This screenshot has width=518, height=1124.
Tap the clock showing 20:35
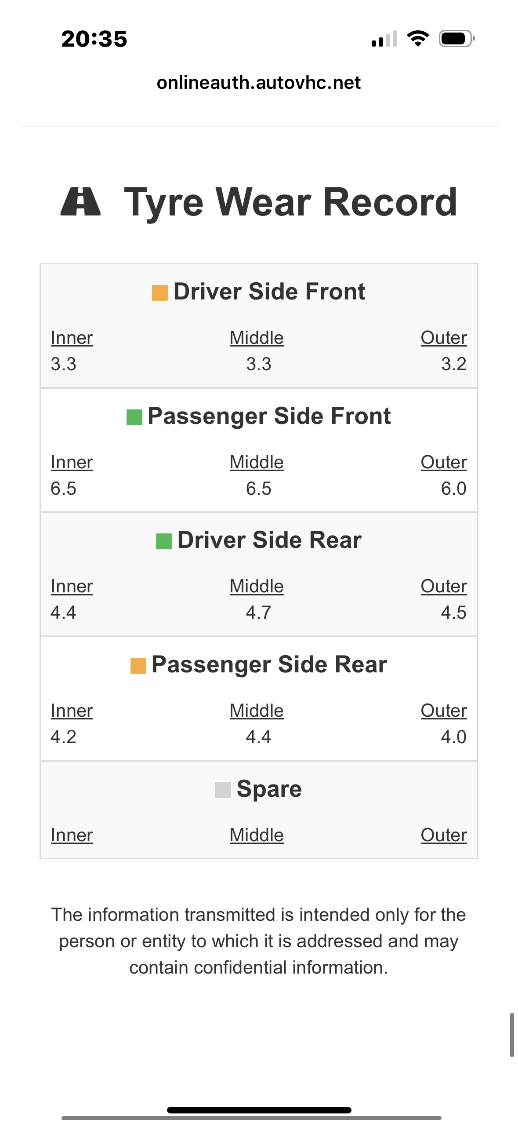[94, 39]
